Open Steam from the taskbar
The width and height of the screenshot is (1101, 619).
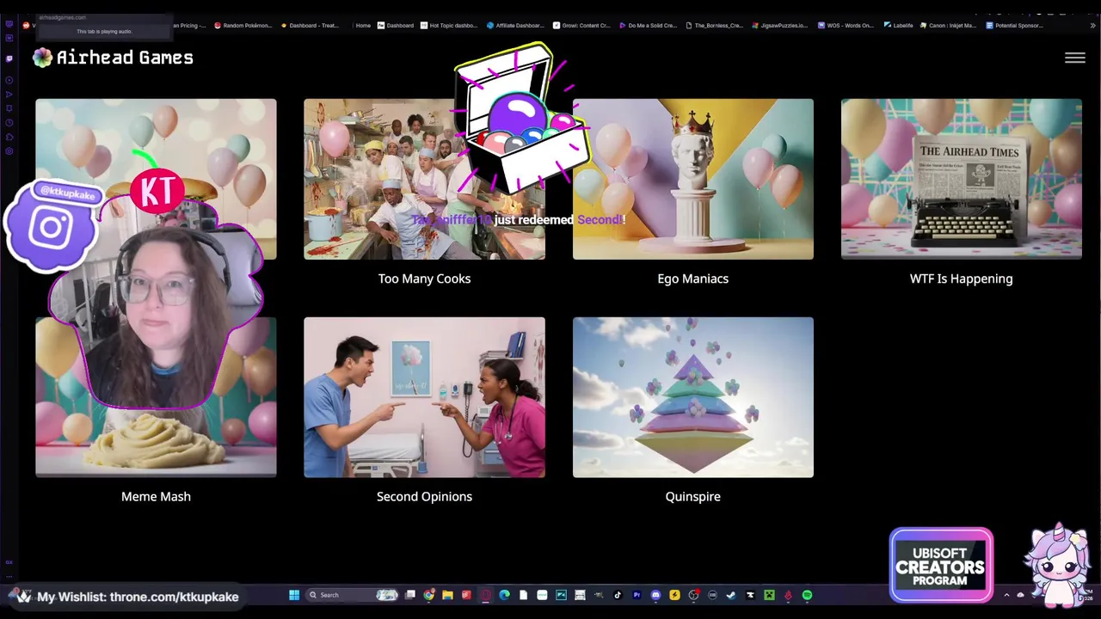[x=731, y=595]
